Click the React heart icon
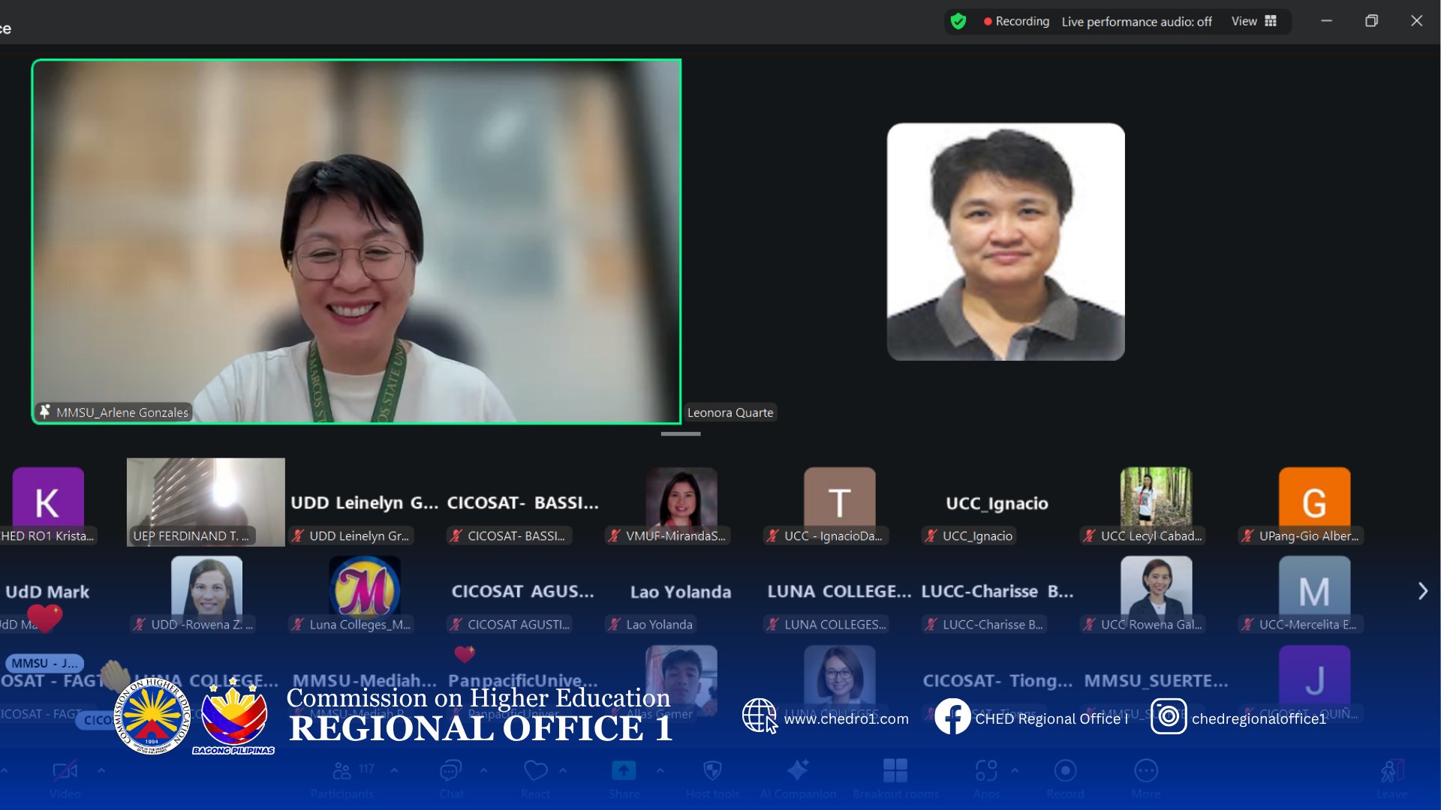Viewport: 1441px width, 810px height. click(535, 771)
